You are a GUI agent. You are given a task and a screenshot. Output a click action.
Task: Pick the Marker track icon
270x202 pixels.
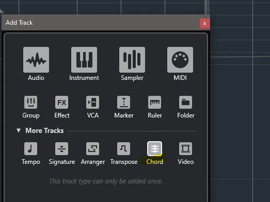123,103
